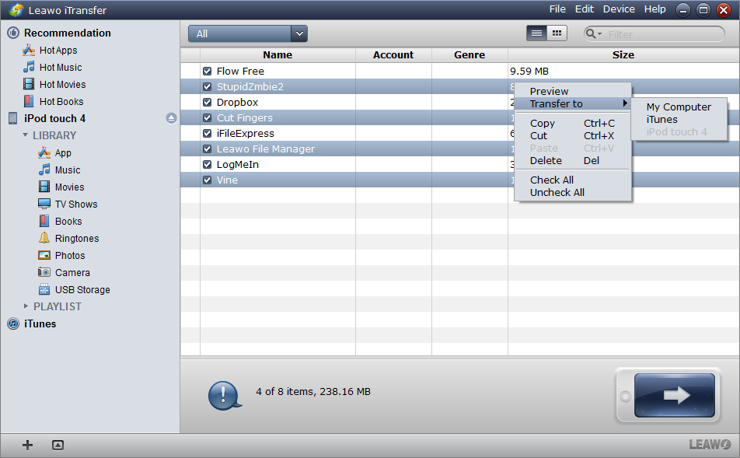The height and width of the screenshot is (458, 740).
Task: Open Hot Apps in Recommendation
Action: click(x=58, y=50)
